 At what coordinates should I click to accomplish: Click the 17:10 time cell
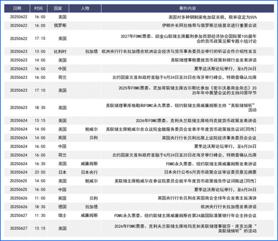(40, 90)
